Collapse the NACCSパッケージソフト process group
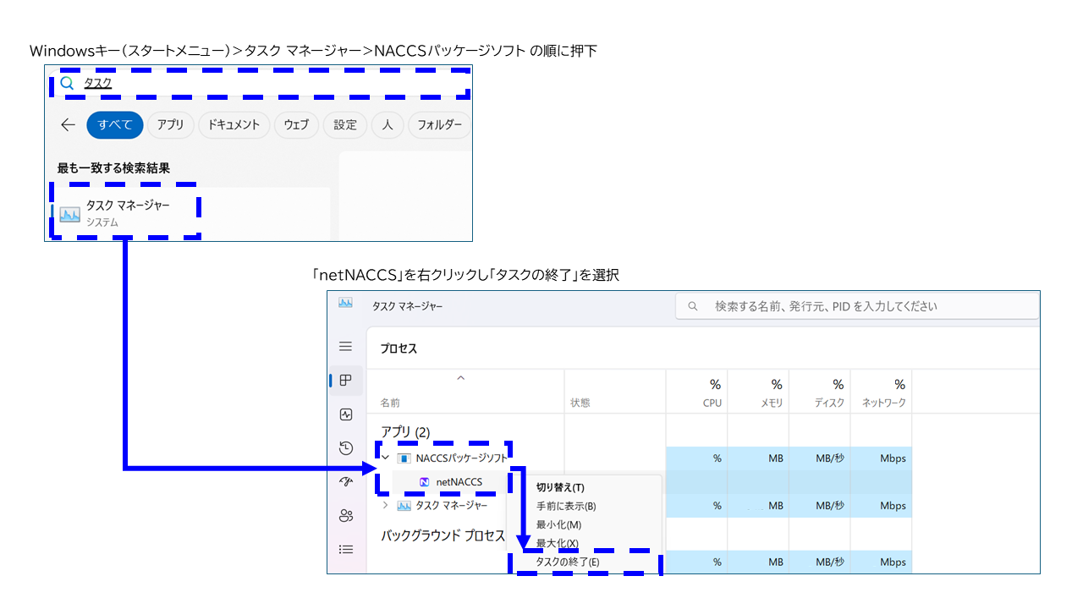Viewport: 1083px width, 609px height. coord(386,458)
